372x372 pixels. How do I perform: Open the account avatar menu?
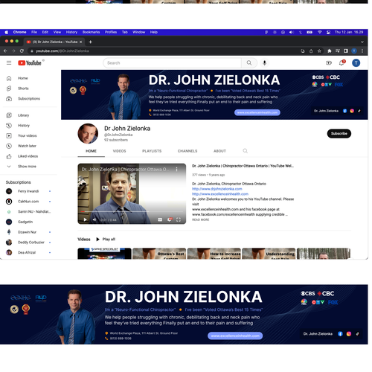356,63
